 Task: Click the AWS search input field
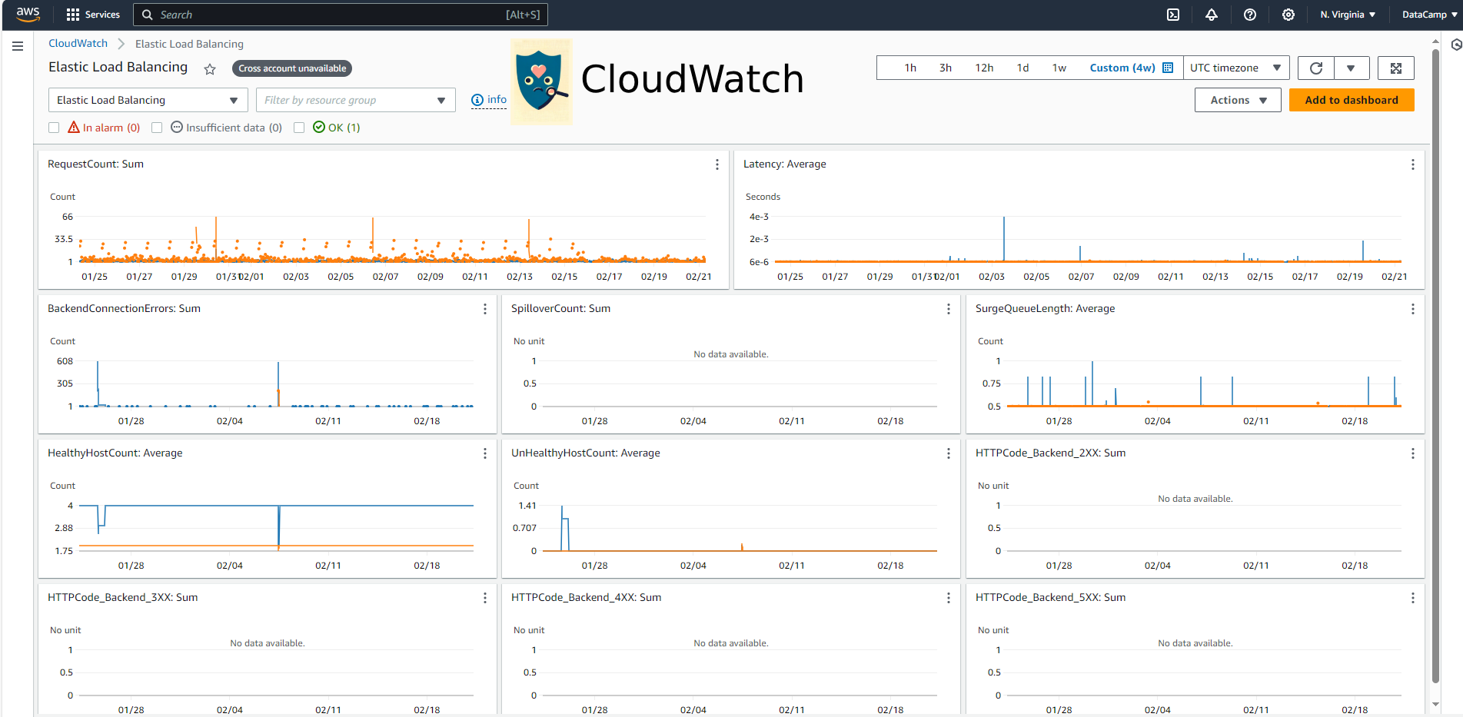tap(341, 15)
